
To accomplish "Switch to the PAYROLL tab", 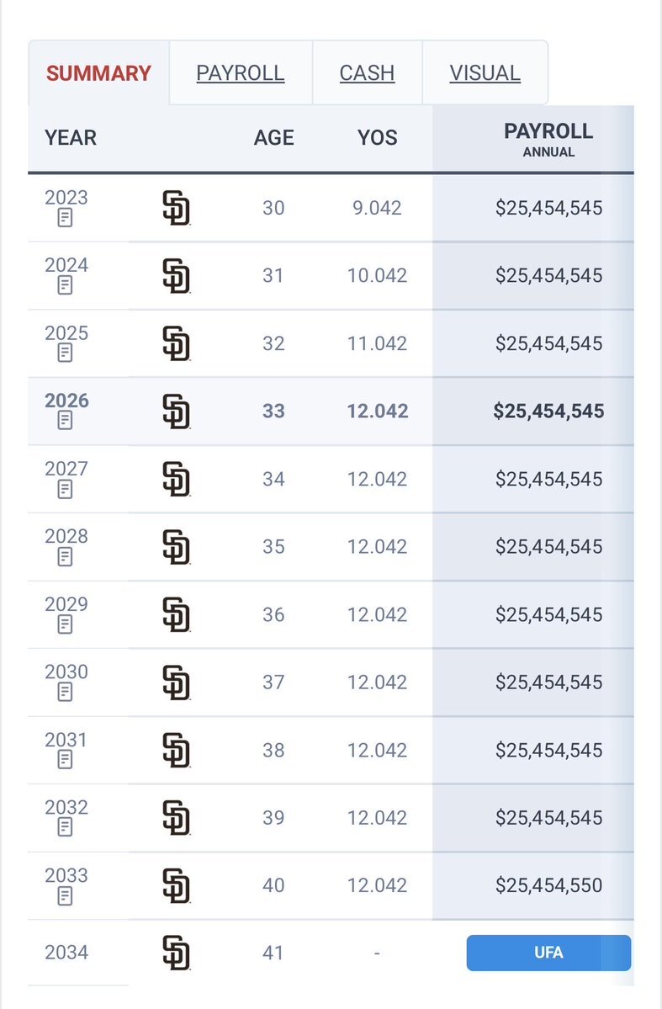I will click(241, 73).
